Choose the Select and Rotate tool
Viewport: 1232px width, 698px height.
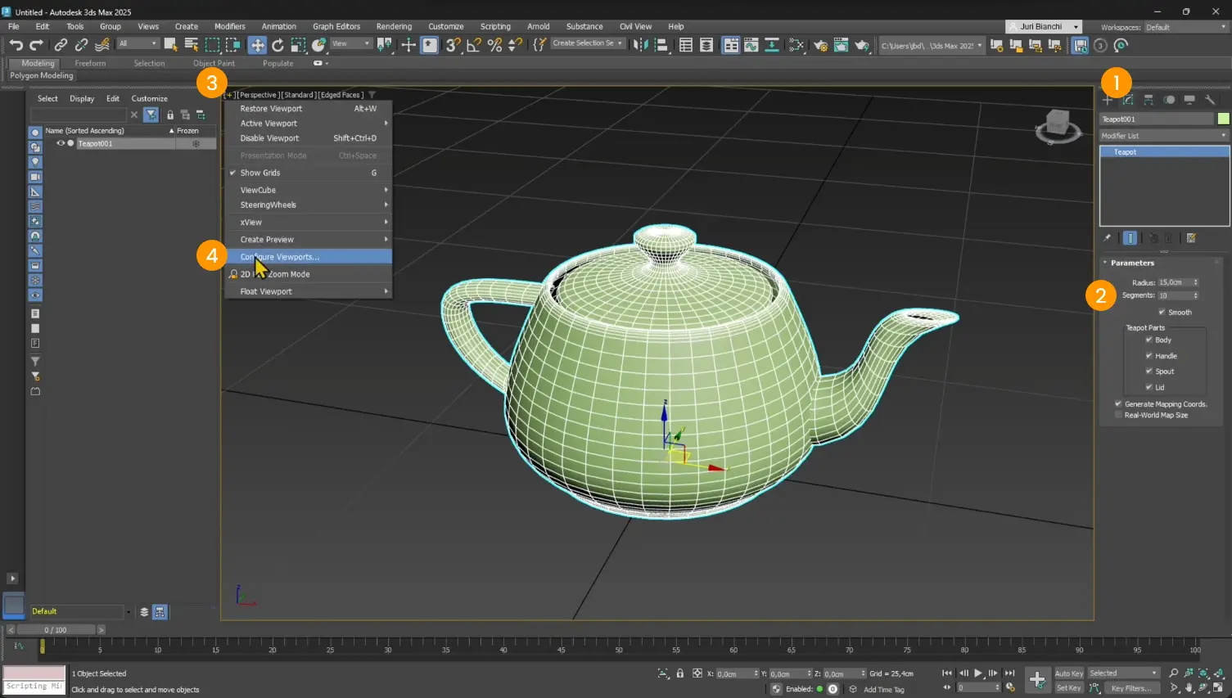[278, 45]
